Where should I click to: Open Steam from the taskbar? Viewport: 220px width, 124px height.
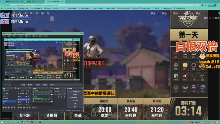(x=27, y=122)
